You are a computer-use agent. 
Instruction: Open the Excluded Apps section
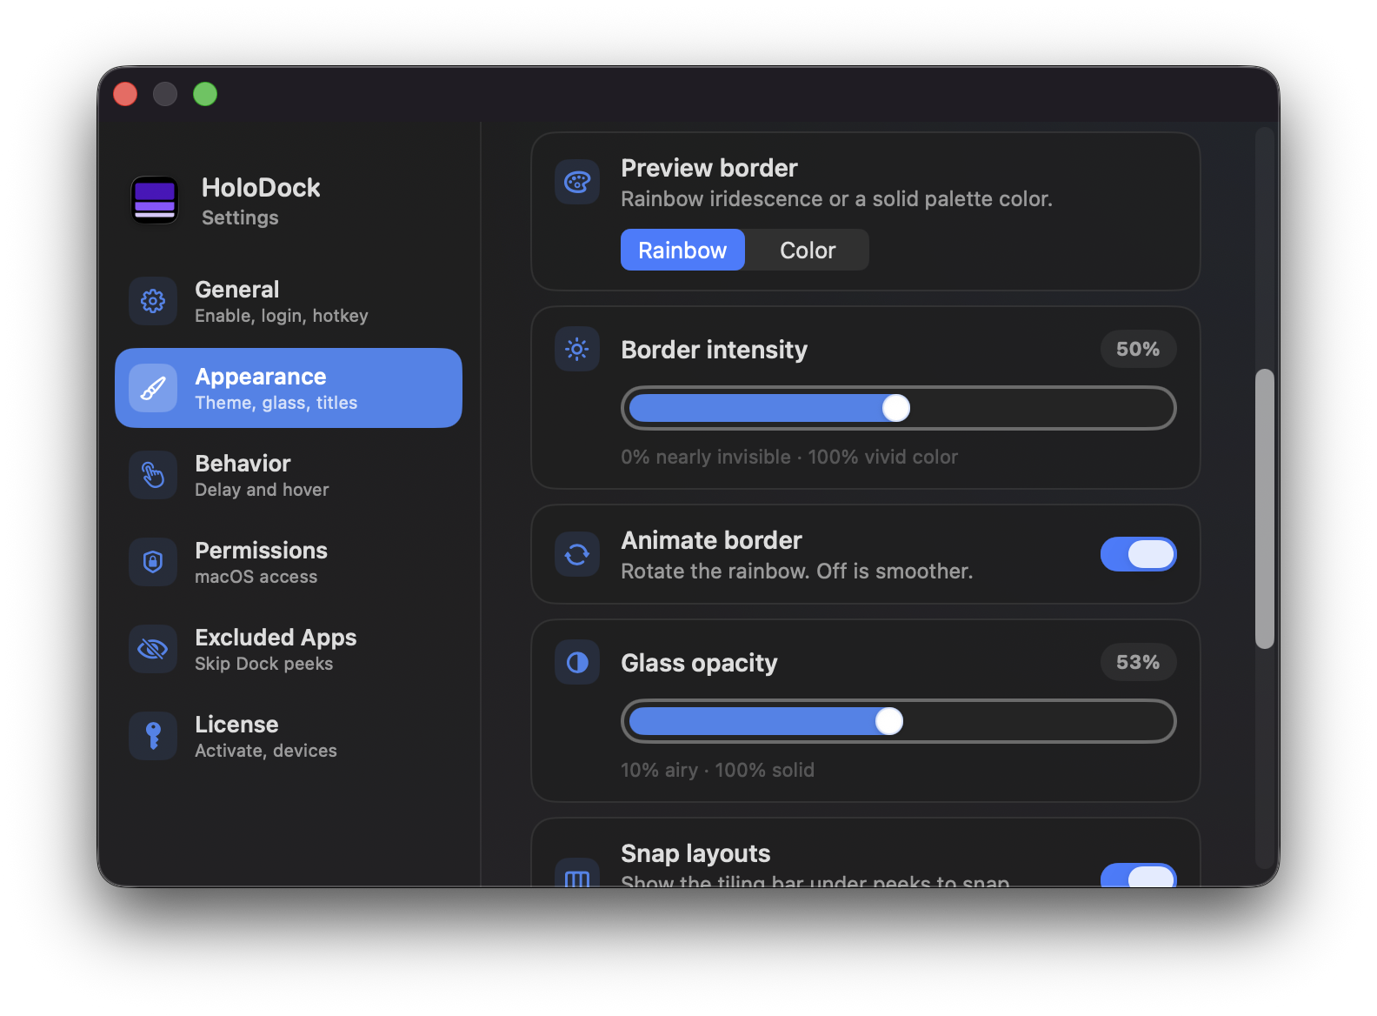[x=289, y=649]
